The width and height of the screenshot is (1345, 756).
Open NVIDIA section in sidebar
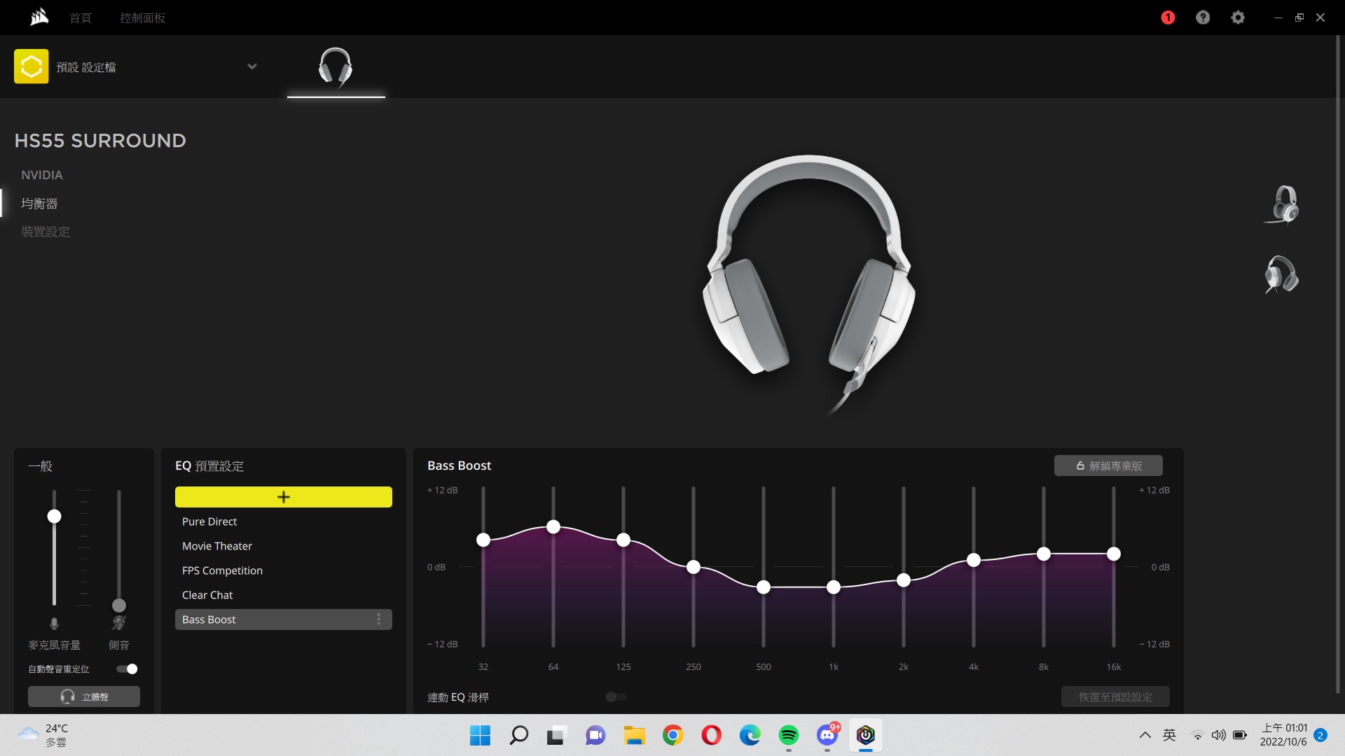tap(42, 175)
